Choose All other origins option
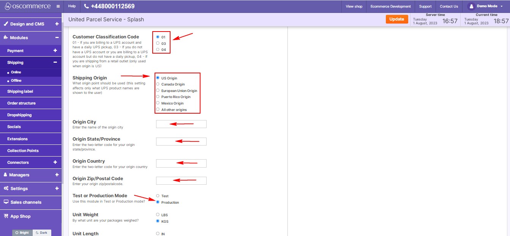This screenshot has height=236, width=510. pyautogui.click(x=158, y=109)
